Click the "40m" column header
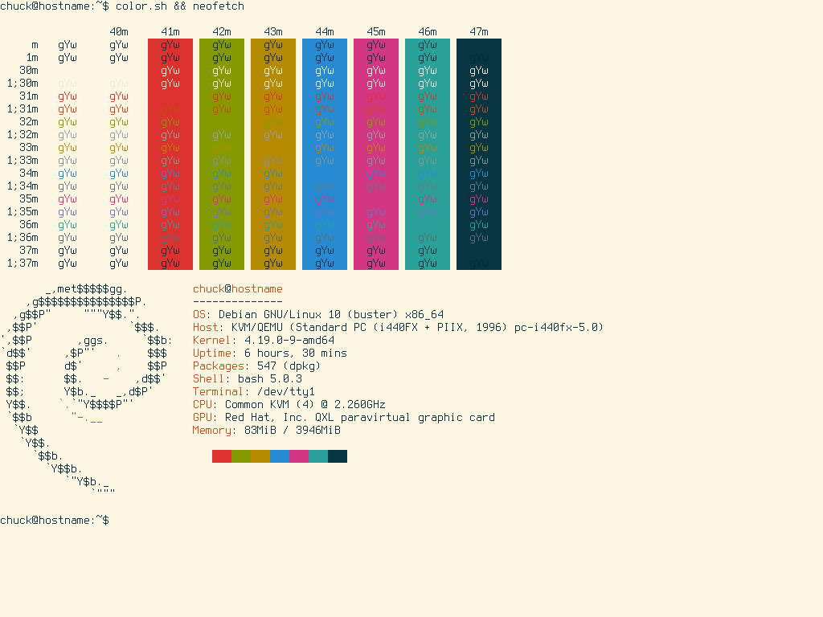The width and height of the screenshot is (823, 617). (119, 32)
